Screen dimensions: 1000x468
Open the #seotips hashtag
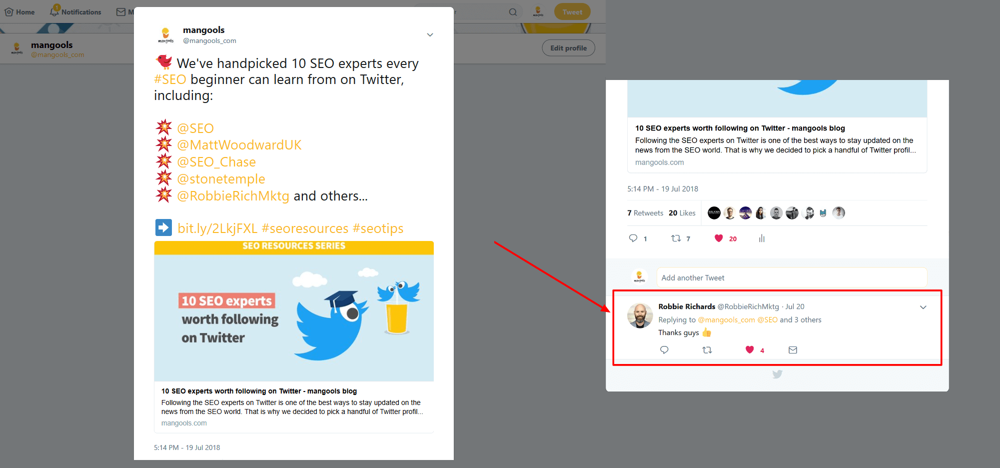(378, 228)
